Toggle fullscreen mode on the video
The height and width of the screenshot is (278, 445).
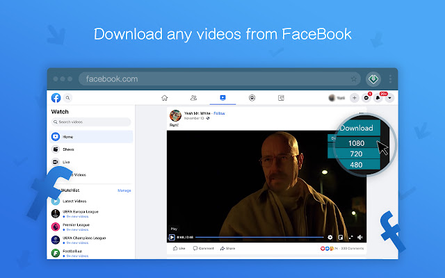click(x=350, y=238)
